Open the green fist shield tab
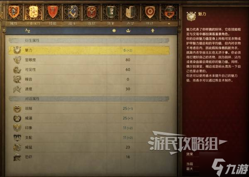This screenshot has width=249, height=177. click(x=111, y=12)
